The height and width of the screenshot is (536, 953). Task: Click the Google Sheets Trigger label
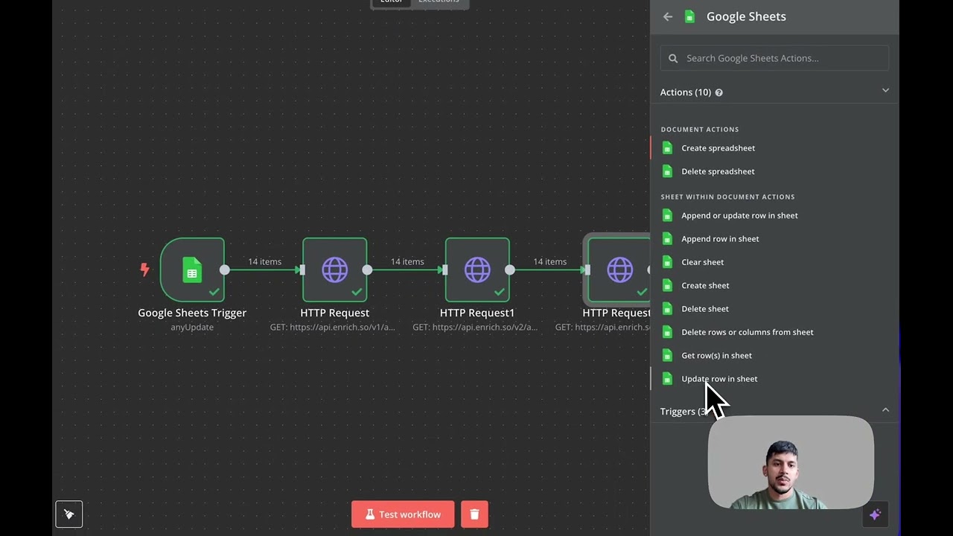(x=192, y=313)
